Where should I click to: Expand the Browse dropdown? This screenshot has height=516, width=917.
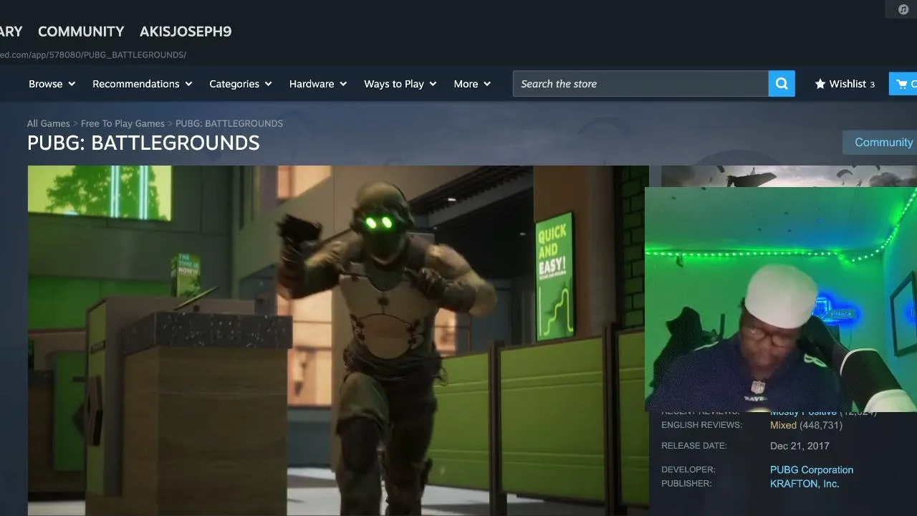[x=52, y=84]
